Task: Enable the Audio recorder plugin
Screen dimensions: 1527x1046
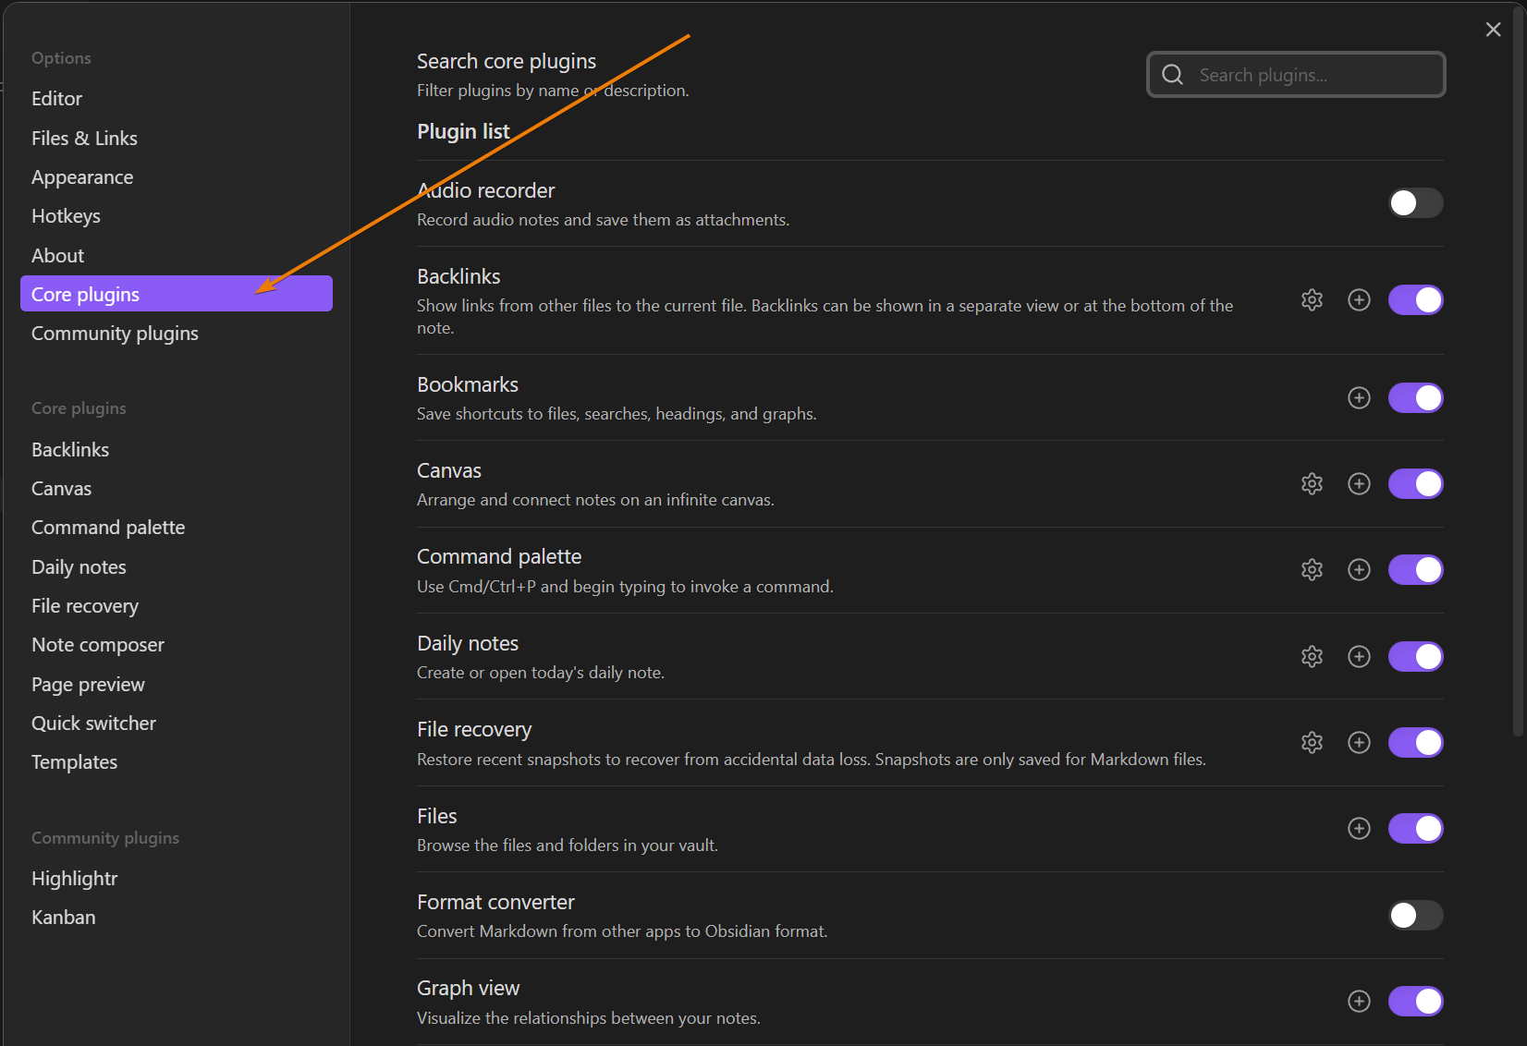Action: 1415,202
